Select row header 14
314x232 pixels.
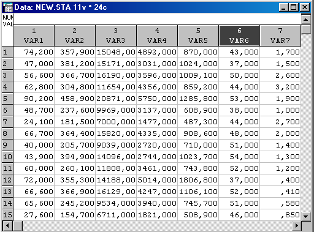point(7,203)
